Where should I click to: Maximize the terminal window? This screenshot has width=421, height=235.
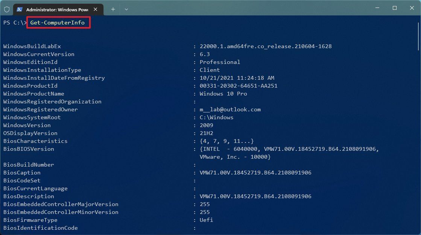(395, 8)
